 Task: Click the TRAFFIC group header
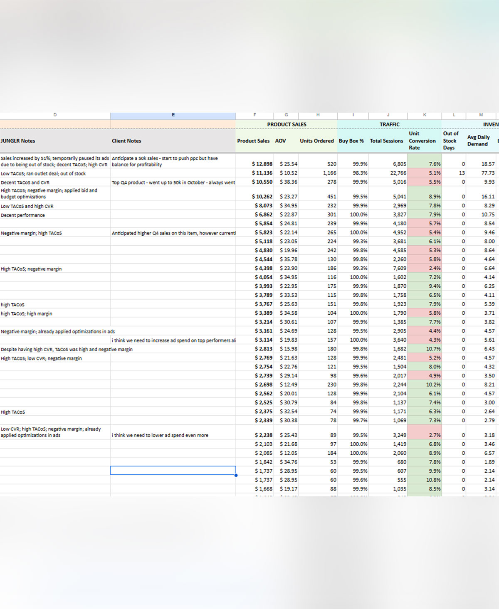pos(389,124)
